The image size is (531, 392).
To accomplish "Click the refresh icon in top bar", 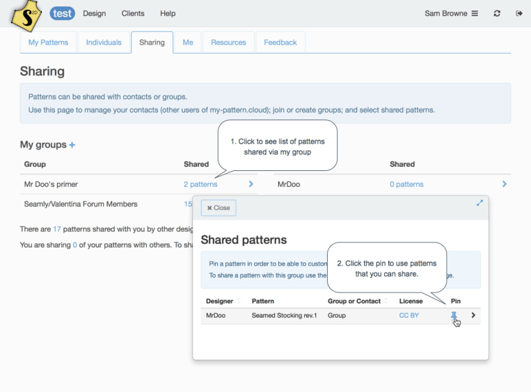I will click(x=497, y=13).
